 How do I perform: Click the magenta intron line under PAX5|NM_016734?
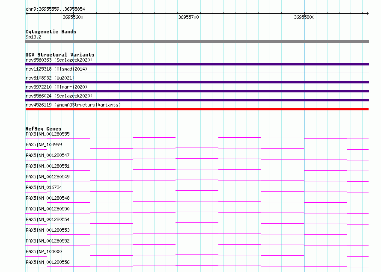click(197, 191)
